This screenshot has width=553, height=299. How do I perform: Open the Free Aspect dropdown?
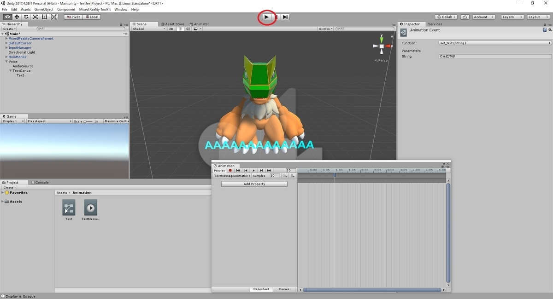49,121
